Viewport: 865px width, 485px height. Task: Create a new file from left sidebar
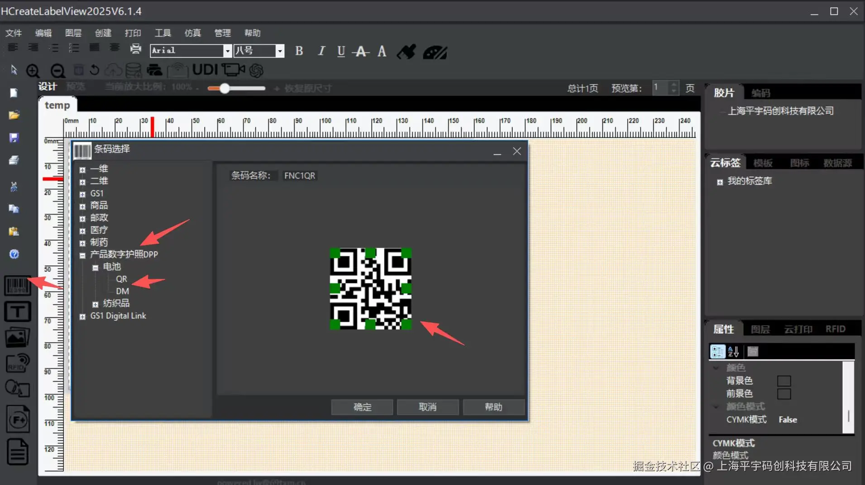point(14,93)
